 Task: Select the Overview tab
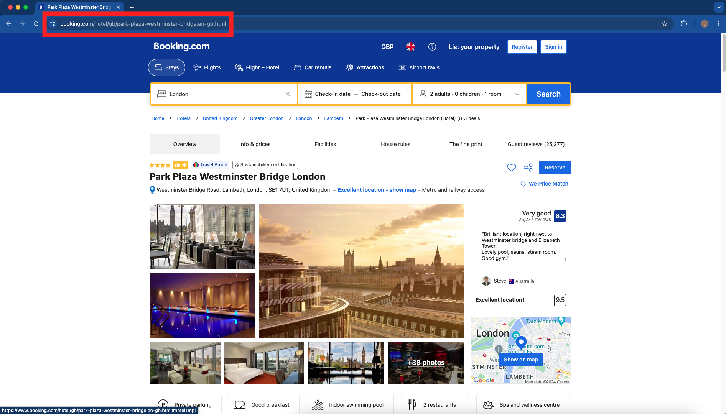click(184, 144)
